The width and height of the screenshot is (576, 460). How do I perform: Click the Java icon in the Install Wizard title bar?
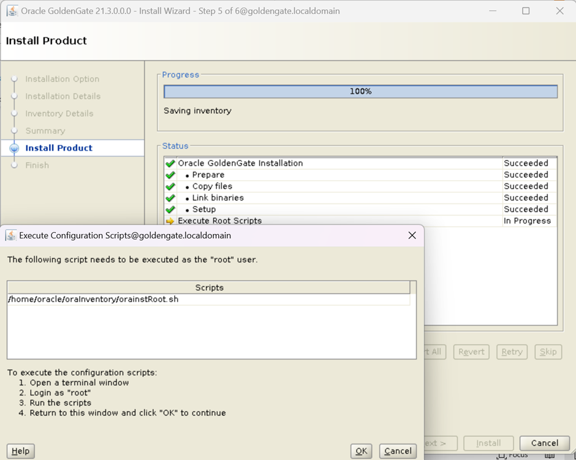point(12,11)
